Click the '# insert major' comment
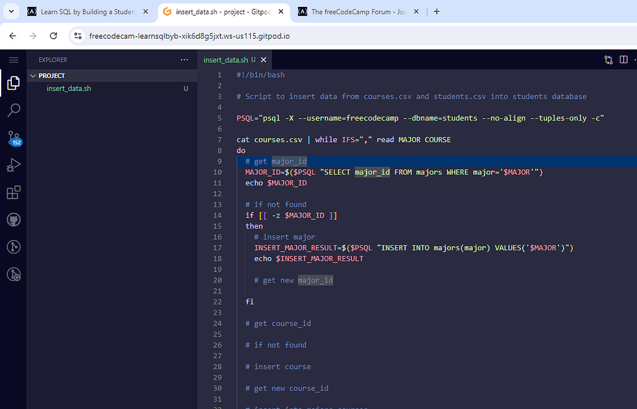637x409 pixels. [284, 237]
